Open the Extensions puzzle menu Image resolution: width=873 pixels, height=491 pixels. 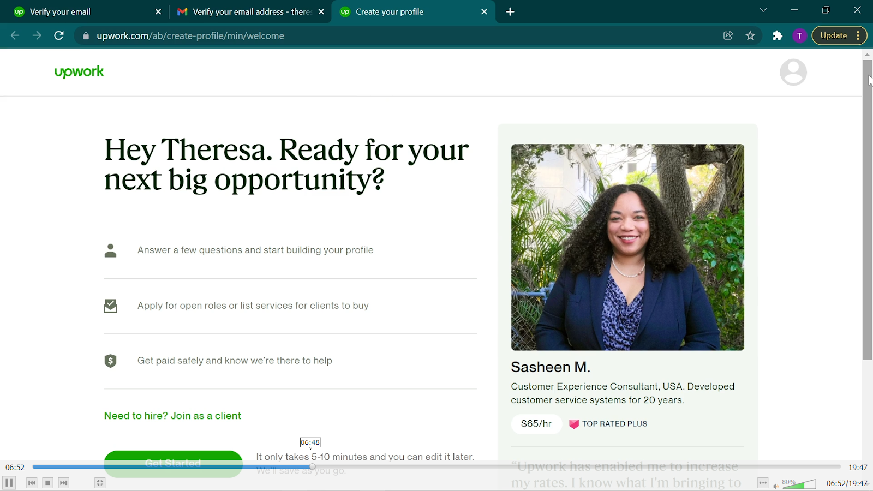pyautogui.click(x=778, y=35)
